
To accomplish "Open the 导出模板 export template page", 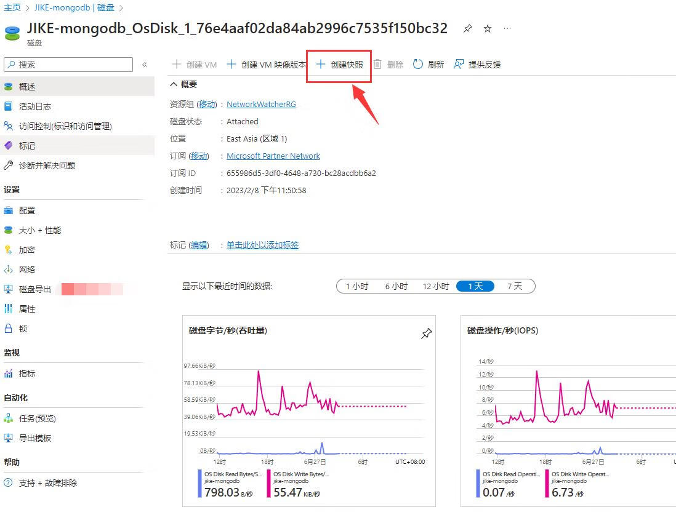I will pyautogui.click(x=77, y=438).
